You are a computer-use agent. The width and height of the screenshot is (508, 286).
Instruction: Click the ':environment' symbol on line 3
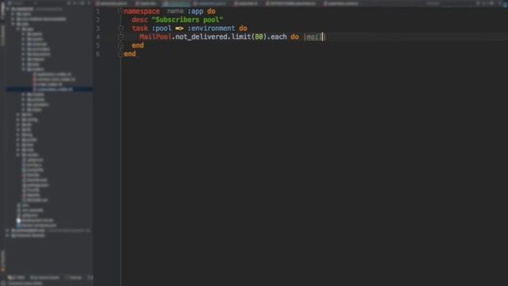[x=211, y=29]
